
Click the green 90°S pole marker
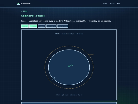pos(69,66)
